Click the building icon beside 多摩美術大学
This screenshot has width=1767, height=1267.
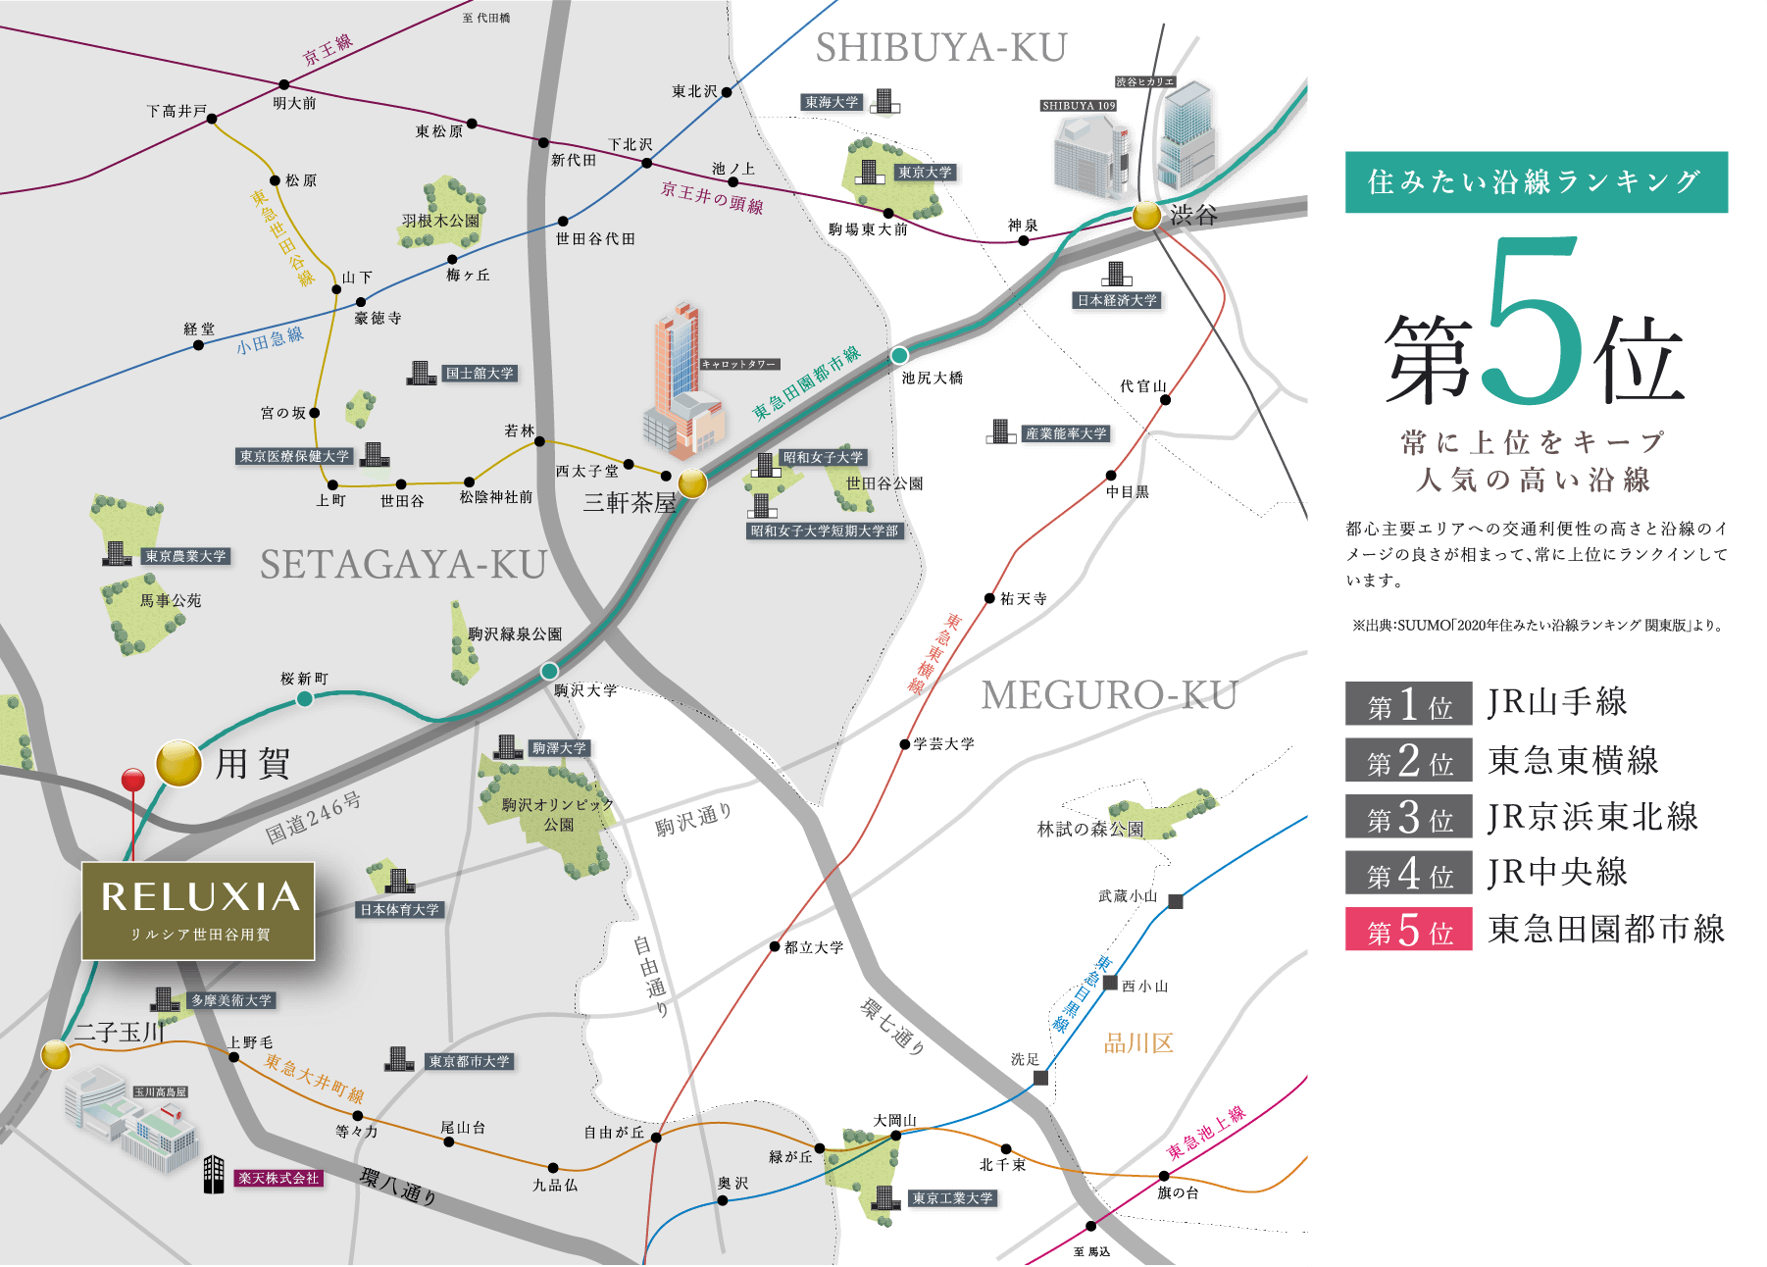point(166,999)
